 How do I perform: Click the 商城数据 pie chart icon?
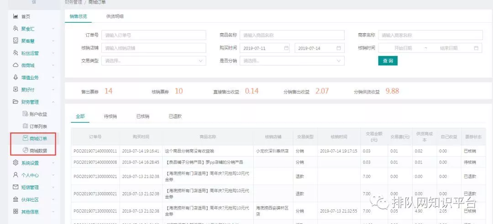pyautogui.click(x=26, y=150)
